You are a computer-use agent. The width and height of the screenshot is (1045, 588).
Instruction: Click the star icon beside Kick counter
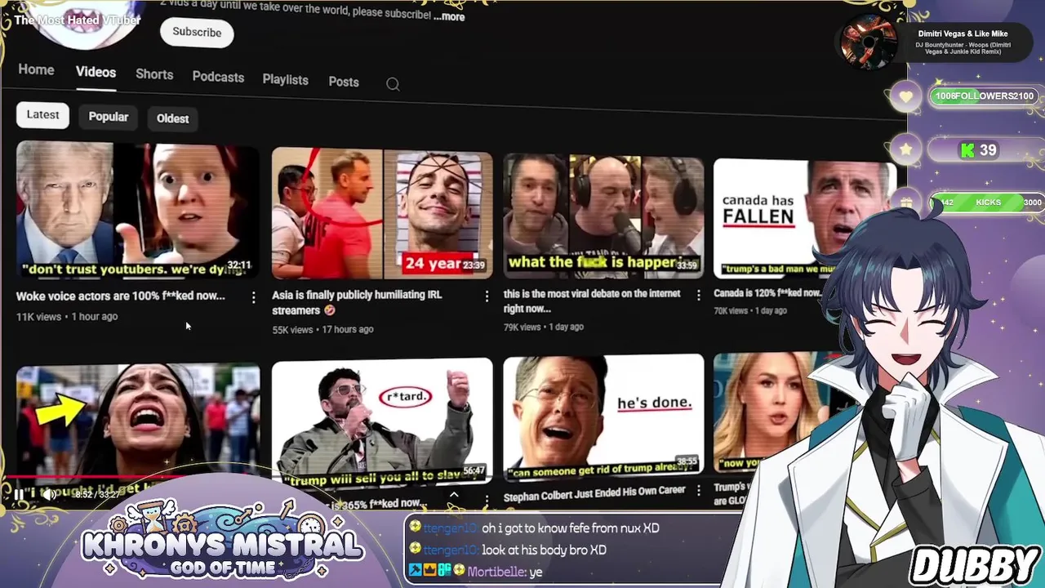905,150
